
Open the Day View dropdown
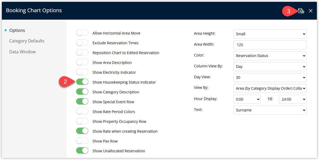270,77
